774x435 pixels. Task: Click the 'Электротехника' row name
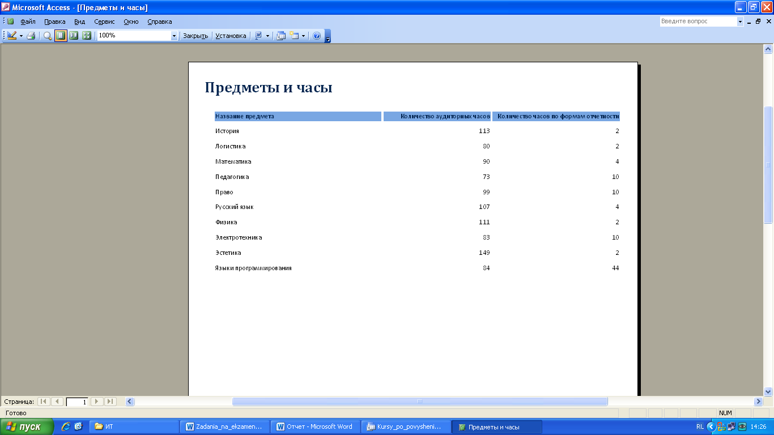tap(239, 237)
